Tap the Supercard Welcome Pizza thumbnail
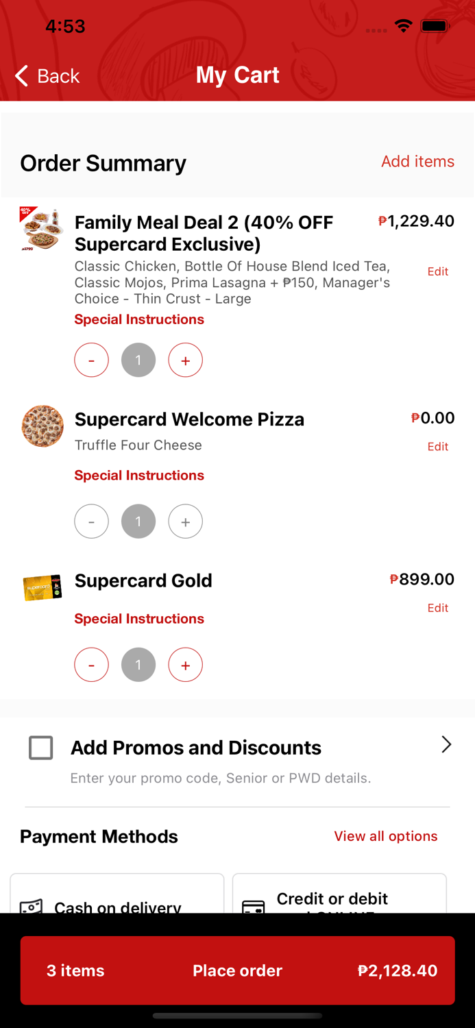 tap(42, 426)
